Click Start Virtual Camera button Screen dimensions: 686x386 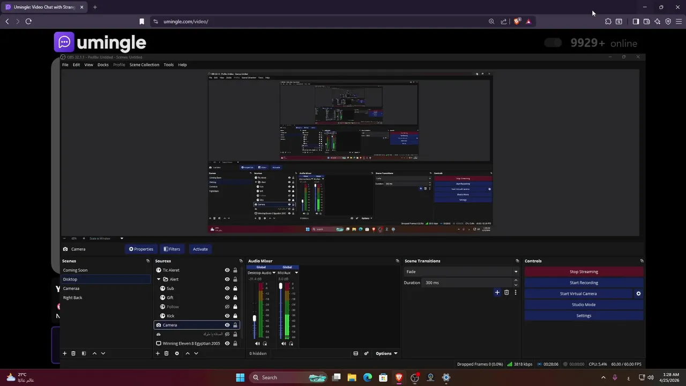(x=578, y=294)
